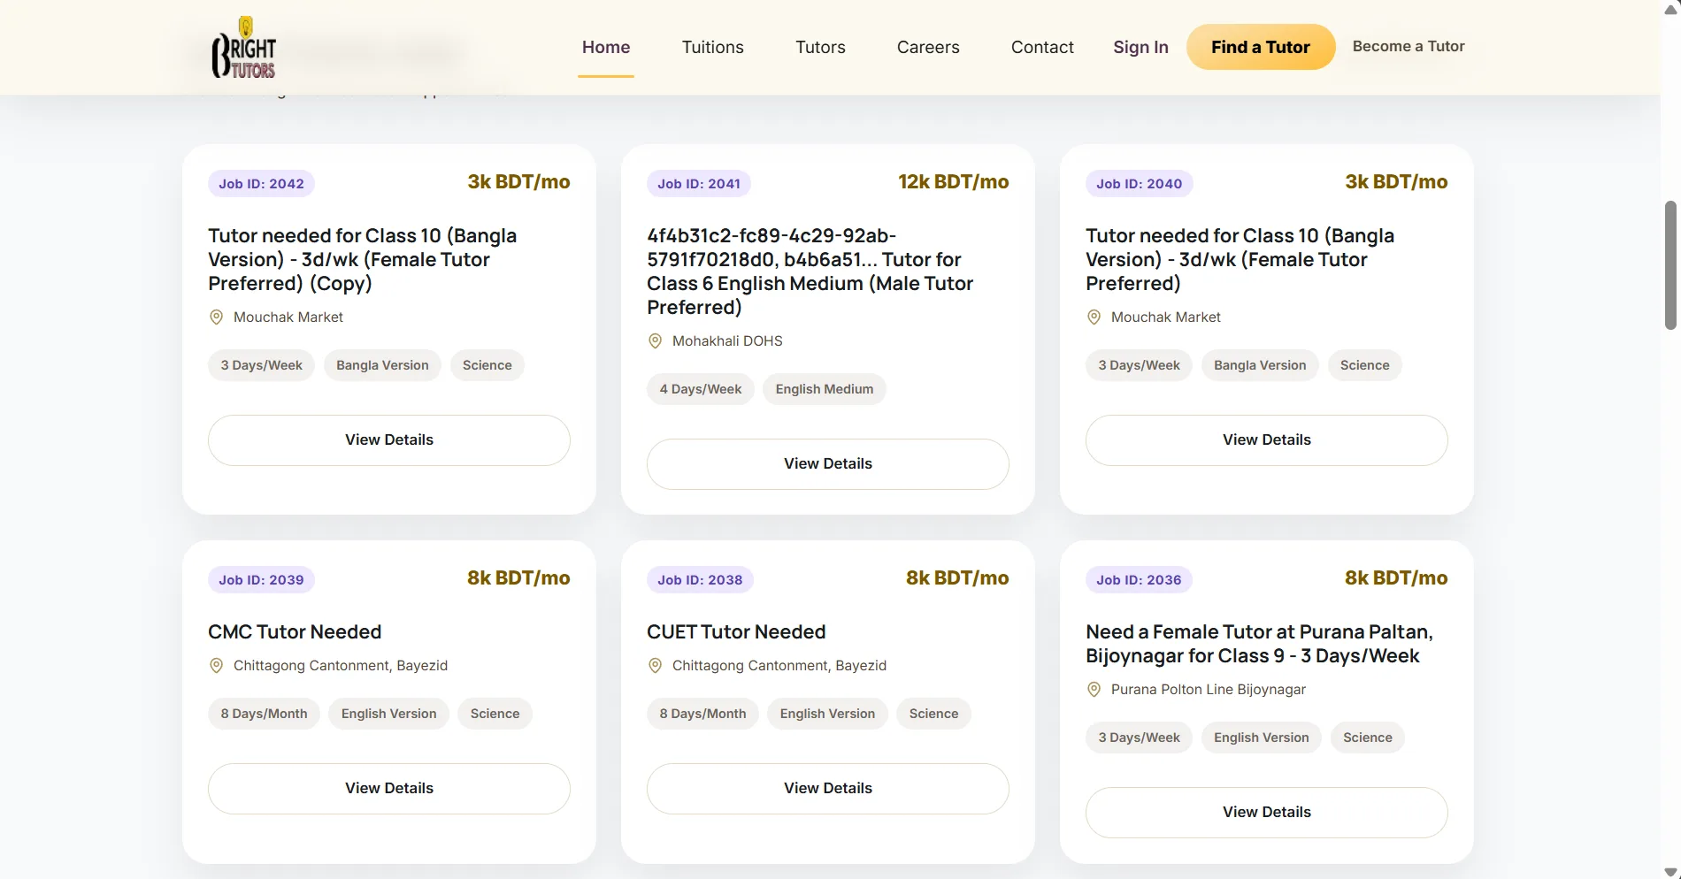Click the CUET Tutor Needed title
This screenshot has height=879, width=1681.
coord(736,632)
